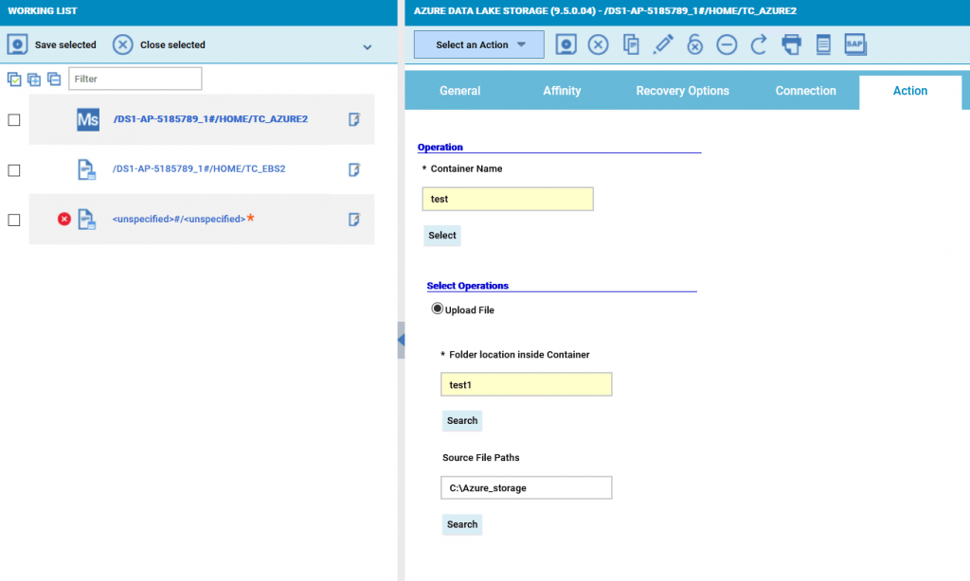Check the checkbox beside the unspecified entry
Screen dimensions: 970x581
coord(13,219)
